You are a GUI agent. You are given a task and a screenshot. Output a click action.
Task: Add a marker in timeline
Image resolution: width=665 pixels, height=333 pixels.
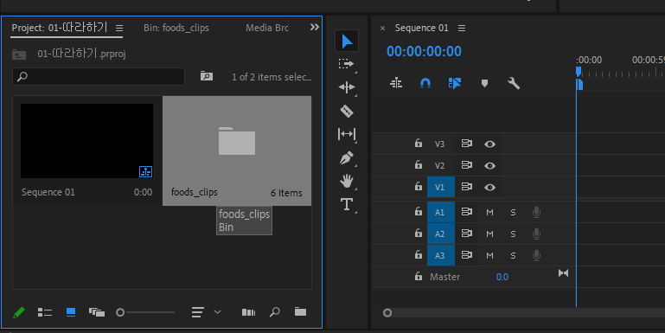(x=484, y=83)
